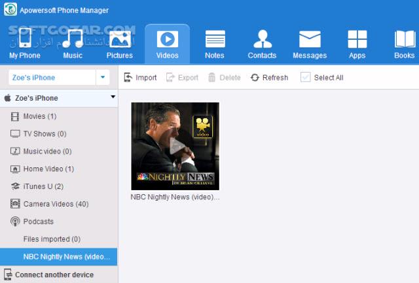
Task: Click the Delete button
Action: 225,78
